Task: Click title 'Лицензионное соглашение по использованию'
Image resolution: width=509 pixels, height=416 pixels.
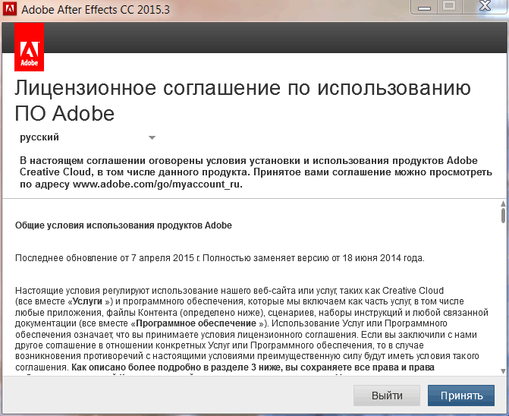Action: coord(243,88)
